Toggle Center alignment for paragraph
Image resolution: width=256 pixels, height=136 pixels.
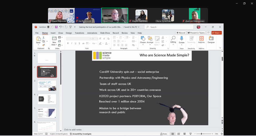pos(118,45)
